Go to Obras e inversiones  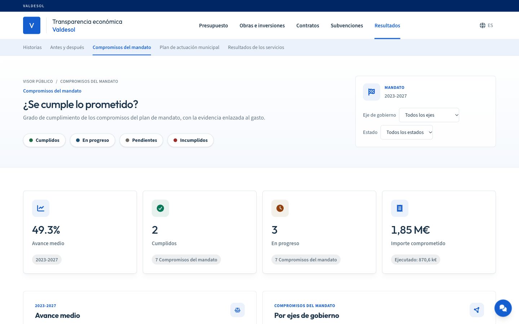coord(262,26)
